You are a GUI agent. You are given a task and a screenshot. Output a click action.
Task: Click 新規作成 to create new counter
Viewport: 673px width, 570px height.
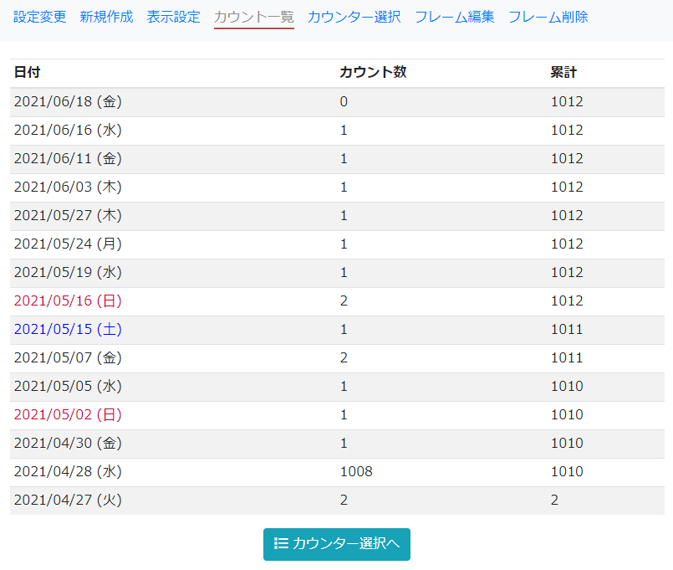(x=106, y=16)
